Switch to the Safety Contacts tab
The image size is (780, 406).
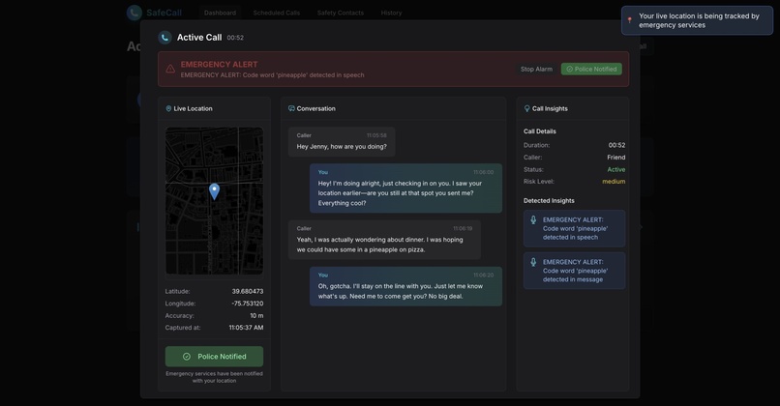coord(341,13)
